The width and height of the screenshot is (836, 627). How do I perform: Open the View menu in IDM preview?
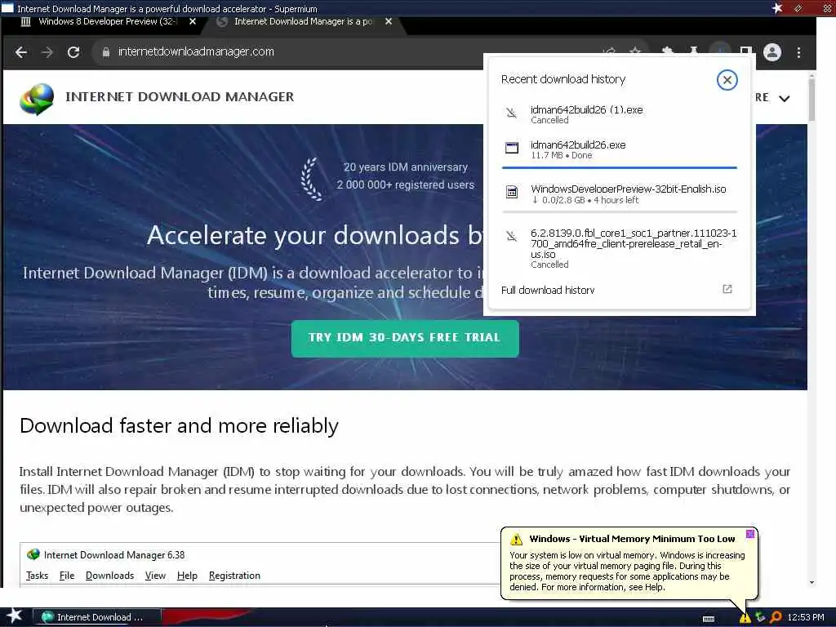155,576
